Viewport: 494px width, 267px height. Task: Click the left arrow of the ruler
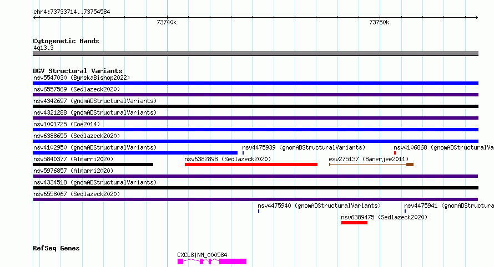(x=34, y=17)
